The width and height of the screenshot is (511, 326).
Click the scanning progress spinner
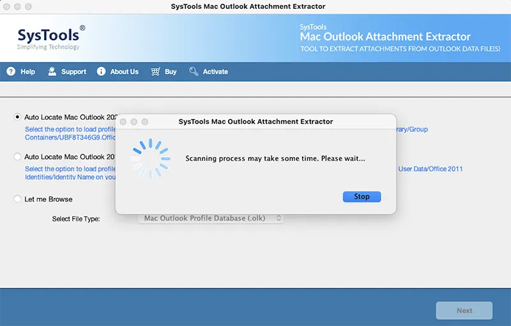[x=151, y=158]
